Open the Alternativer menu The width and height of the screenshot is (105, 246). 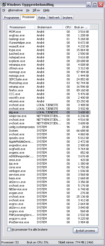tap(15, 10)
